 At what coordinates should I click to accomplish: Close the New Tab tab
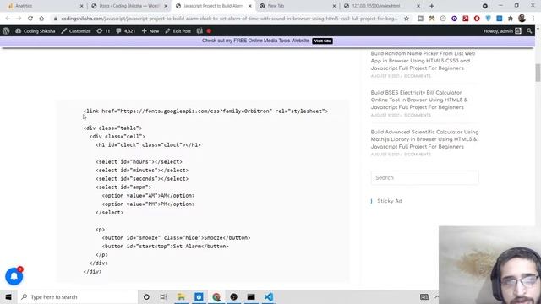(x=334, y=6)
